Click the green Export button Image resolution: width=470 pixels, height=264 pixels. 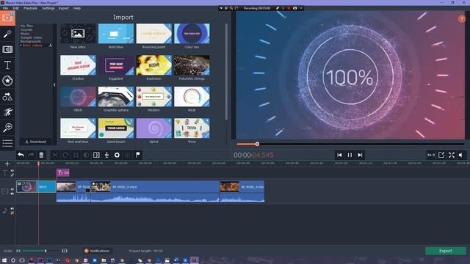(x=446, y=251)
